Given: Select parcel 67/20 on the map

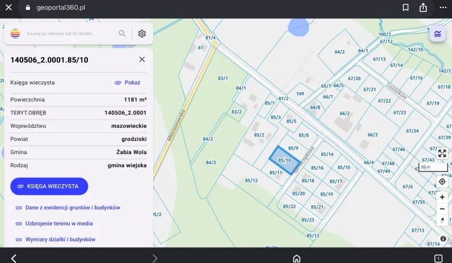Looking at the screenshot, I should point(354,78).
